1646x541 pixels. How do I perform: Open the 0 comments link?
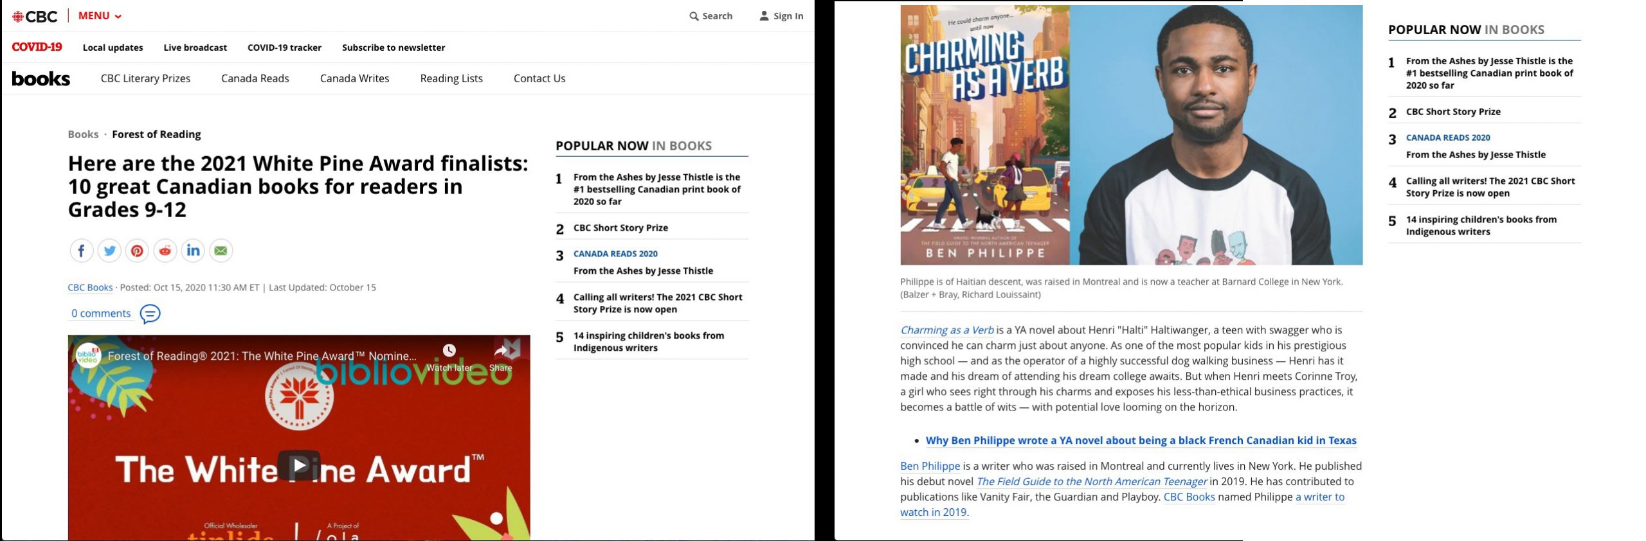(101, 314)
